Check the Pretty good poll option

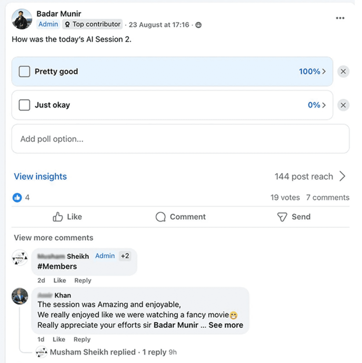(x=24, y=72)
